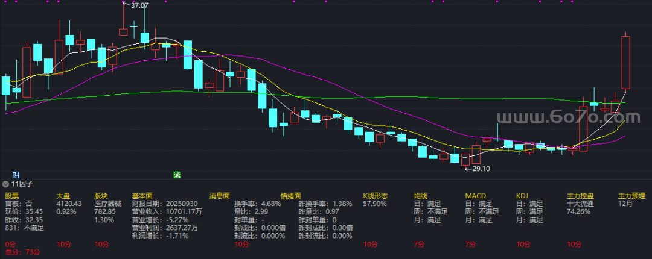
Task: Click the green 减 holdings reduction marker
Action: (x=177, y=175)
